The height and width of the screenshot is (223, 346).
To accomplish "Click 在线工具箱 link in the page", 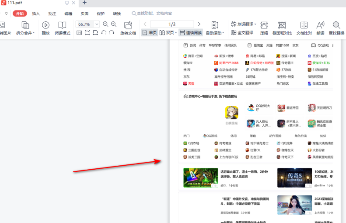I will click(x=318, y=84).
